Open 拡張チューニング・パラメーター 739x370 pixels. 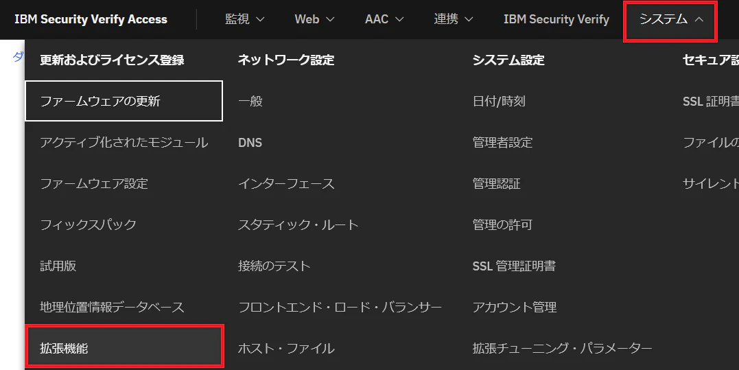pyautogui.click(x=562, y=348)
